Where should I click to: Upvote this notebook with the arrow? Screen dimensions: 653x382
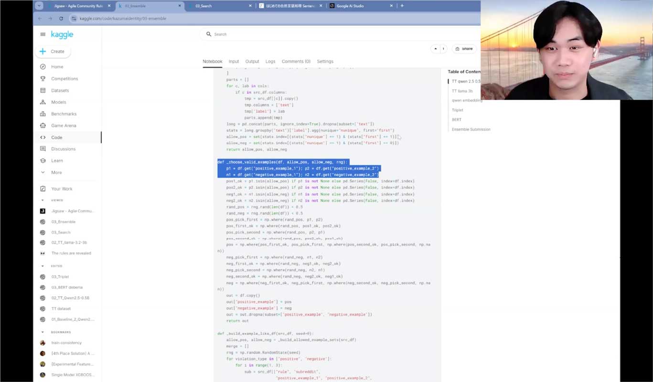(x=435, y=49)
